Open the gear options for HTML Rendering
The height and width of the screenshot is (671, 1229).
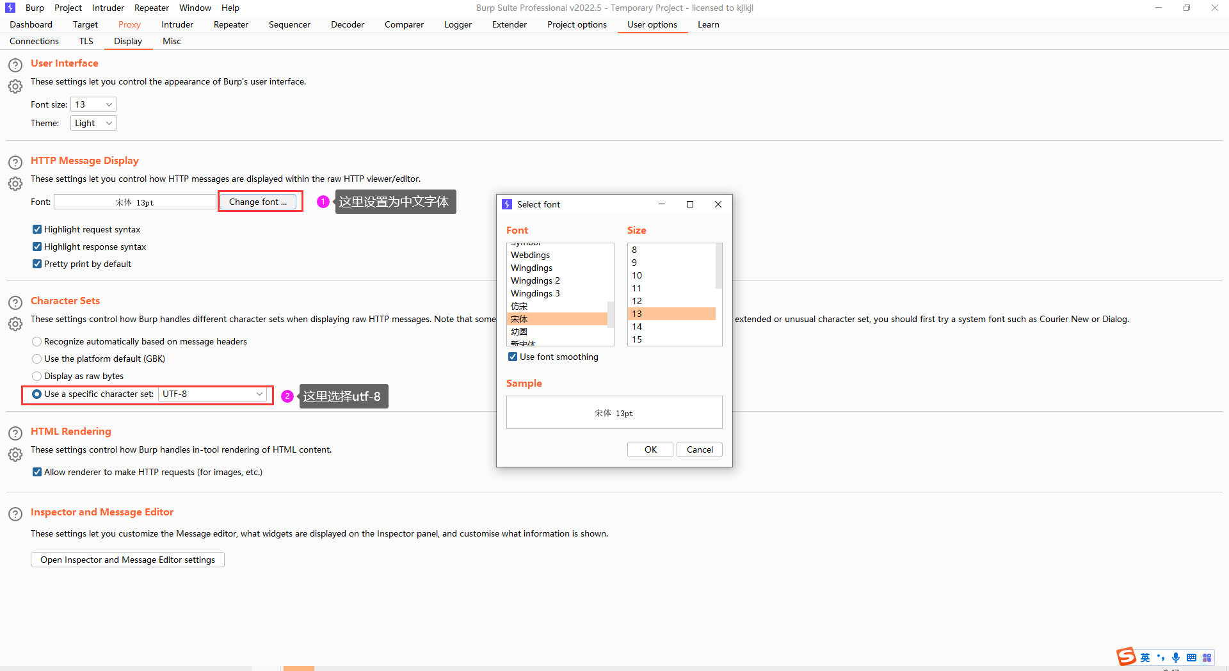coord(15,455)
